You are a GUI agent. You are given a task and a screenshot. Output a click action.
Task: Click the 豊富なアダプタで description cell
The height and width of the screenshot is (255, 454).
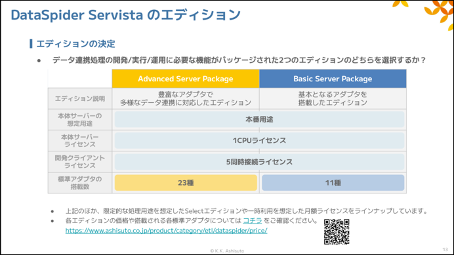point(186,98)
